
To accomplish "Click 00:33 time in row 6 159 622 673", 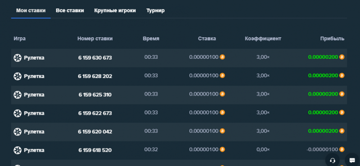I will point(151,113).
